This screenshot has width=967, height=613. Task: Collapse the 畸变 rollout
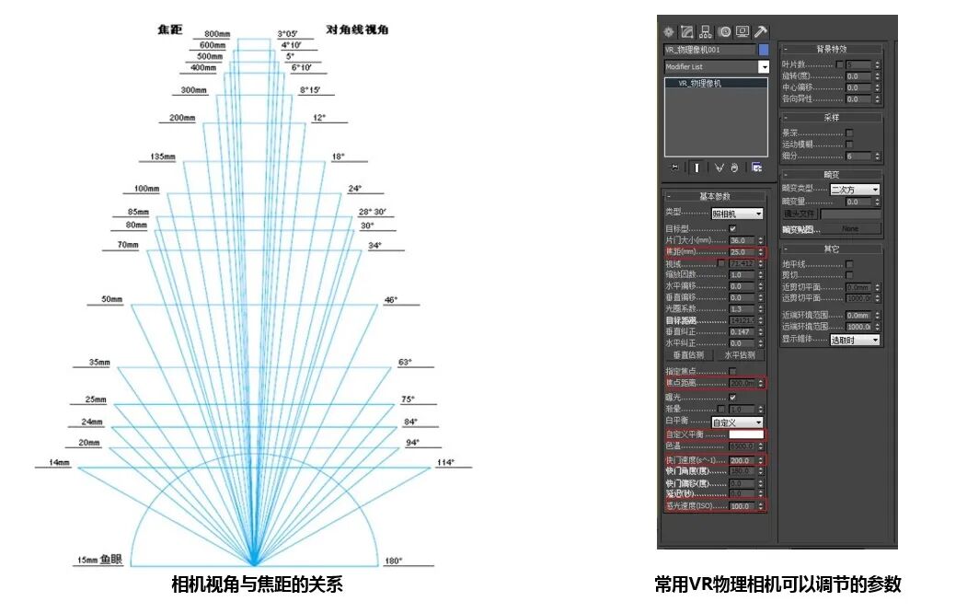[832, 175]
